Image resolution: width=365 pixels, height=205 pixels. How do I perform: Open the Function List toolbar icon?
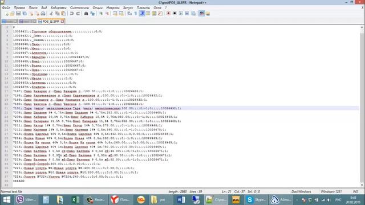(x=160, y=14)
